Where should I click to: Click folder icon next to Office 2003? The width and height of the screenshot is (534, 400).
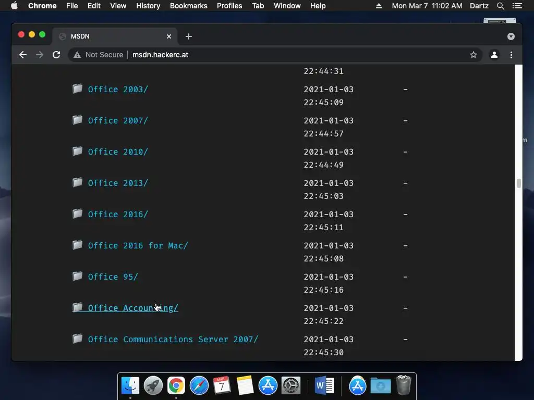pos(77,89)
